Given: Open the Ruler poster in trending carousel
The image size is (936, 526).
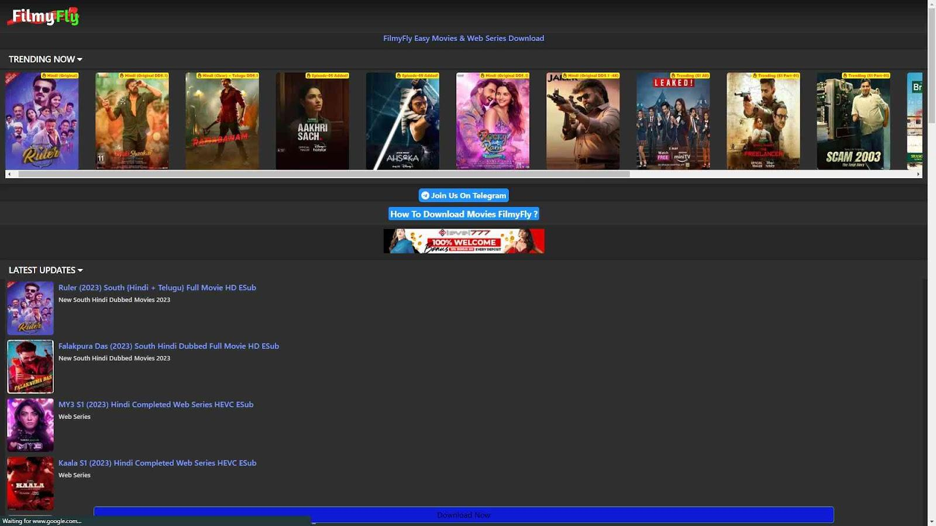Looking at the screenshot, I should 42,121.
